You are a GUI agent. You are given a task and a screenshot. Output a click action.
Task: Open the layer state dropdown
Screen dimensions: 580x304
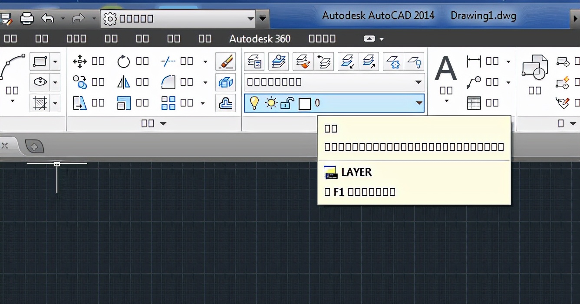point(419,82)
